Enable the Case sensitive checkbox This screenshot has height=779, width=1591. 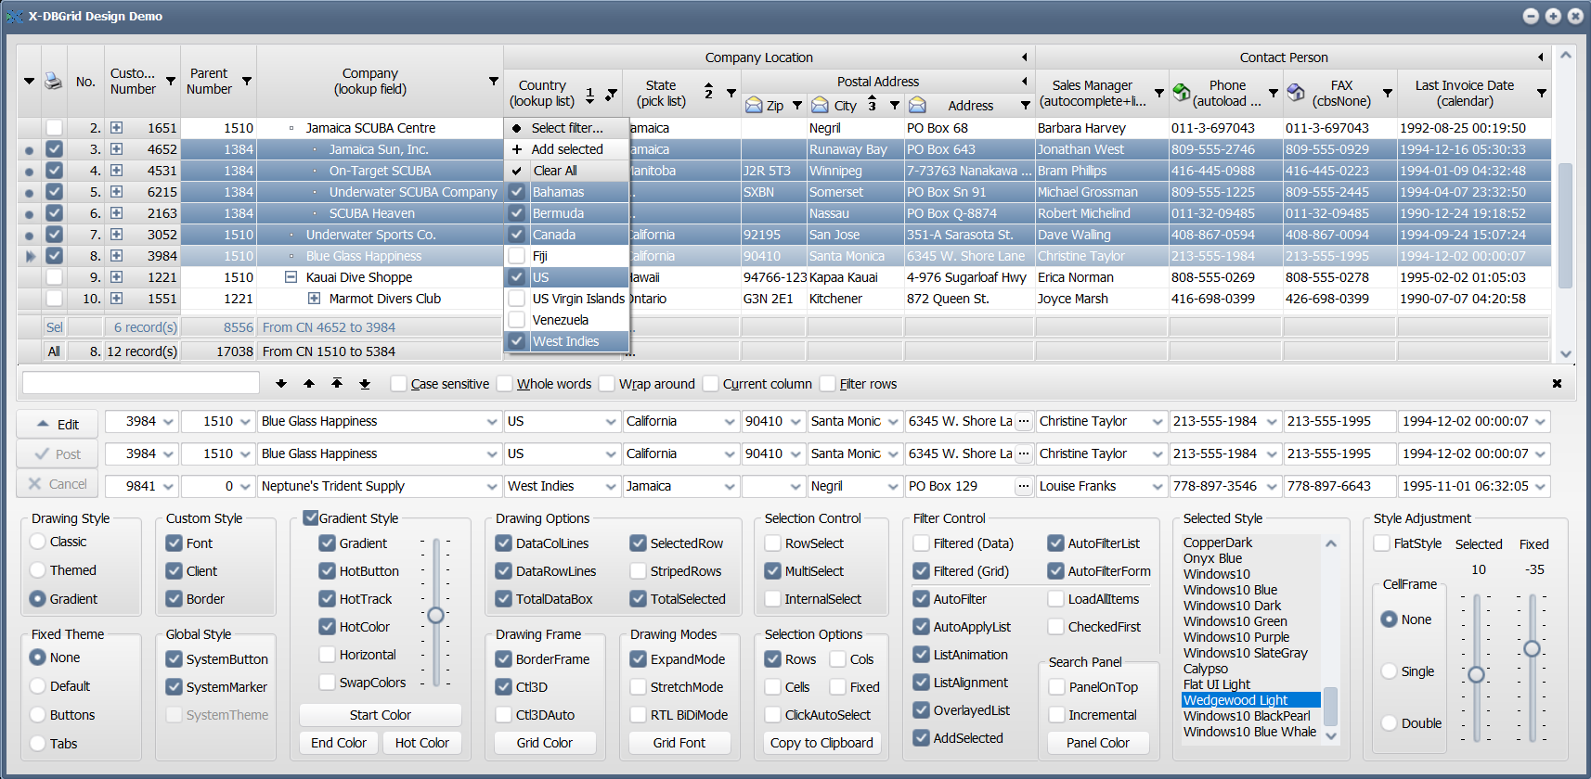(399, 384)
